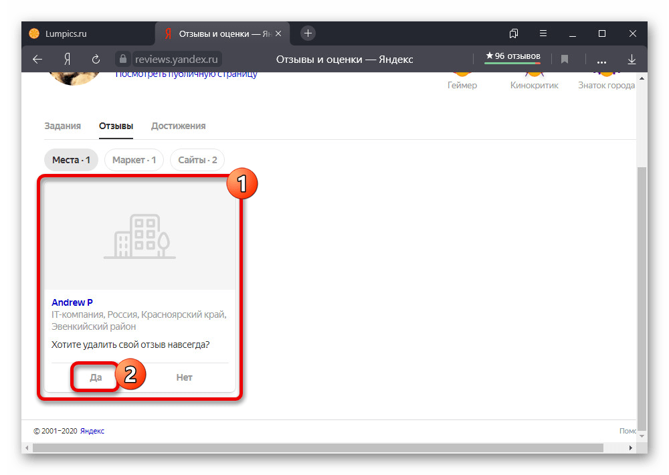Viewport: 669px width, 475px height.
Task: Open the browser hamburger menu
Action: 543,33
